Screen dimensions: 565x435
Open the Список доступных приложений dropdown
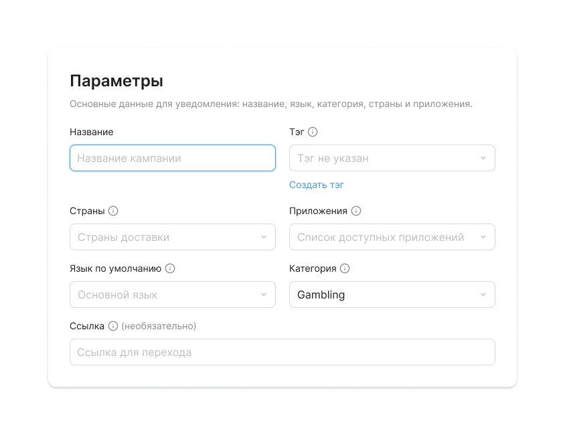coord(392,237)
